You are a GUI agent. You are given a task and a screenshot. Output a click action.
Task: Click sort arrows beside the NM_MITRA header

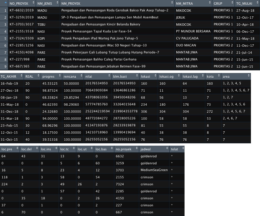coord(209,4)
